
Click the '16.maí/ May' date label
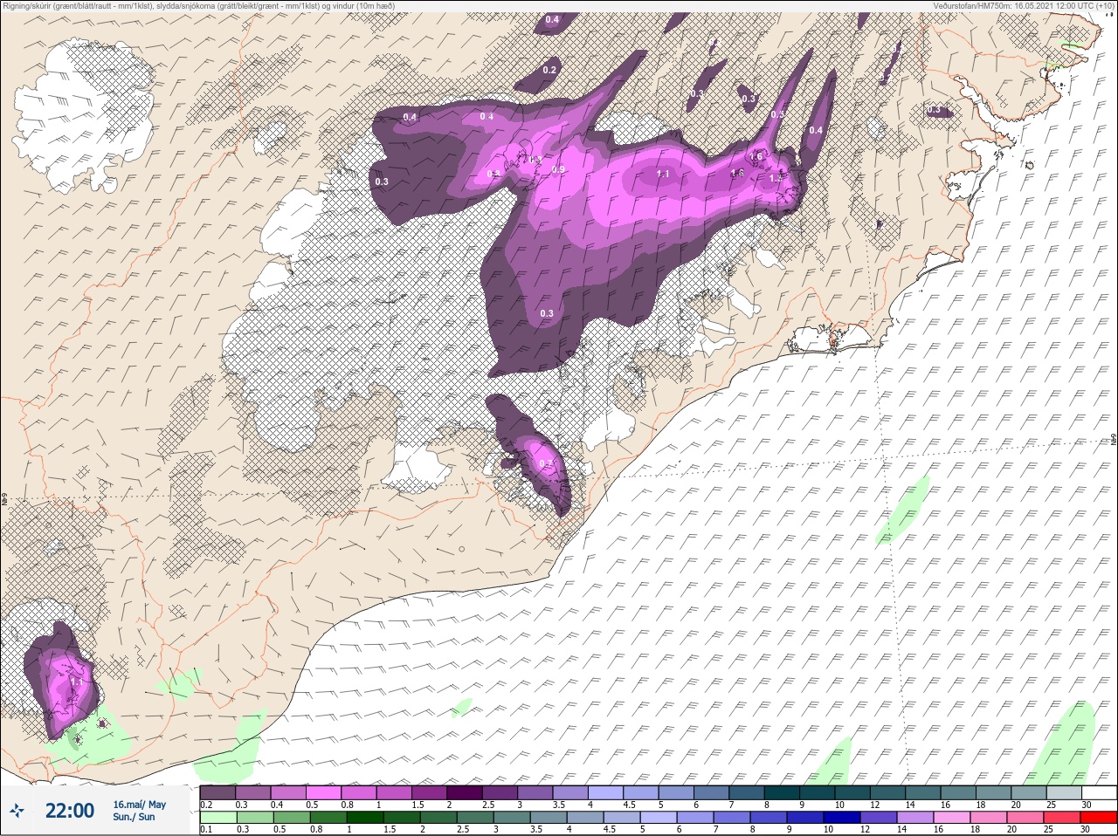coord(139,805)
